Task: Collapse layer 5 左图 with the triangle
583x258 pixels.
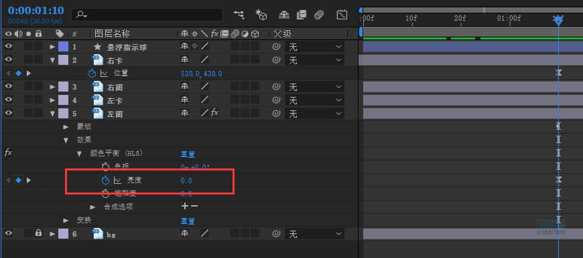Action: (52, 114)
